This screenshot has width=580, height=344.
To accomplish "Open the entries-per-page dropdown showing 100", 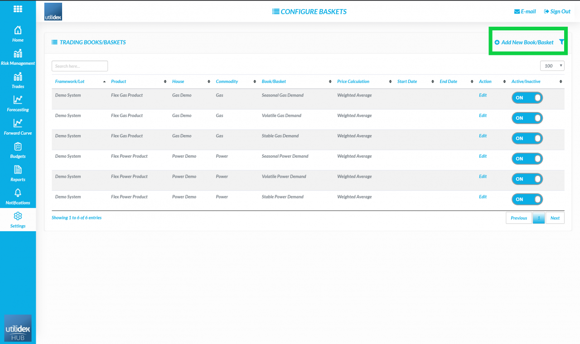I will pos(552,66).
